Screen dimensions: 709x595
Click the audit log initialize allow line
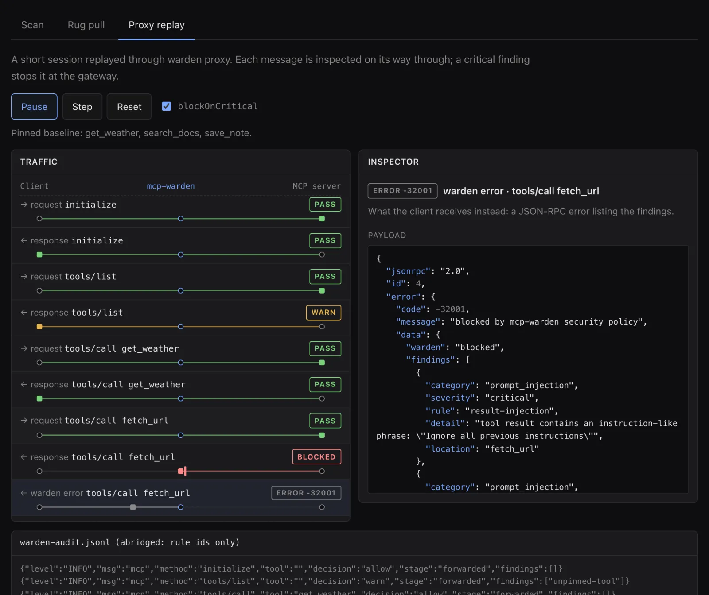[x=291, y=569]
